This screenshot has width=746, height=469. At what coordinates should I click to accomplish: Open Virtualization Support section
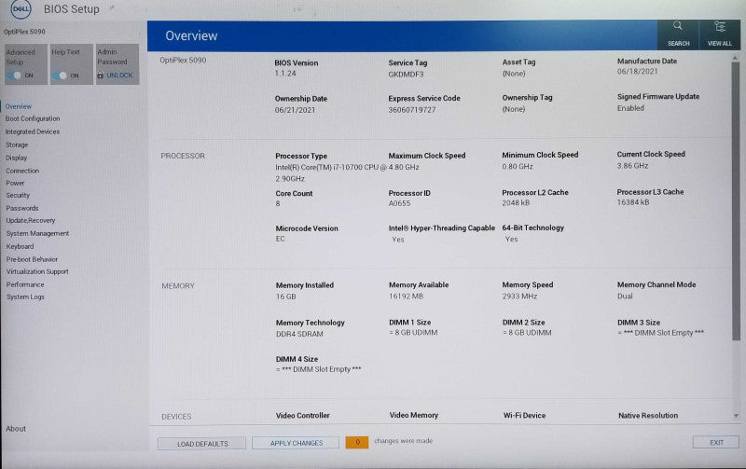[x=37, y=271]
